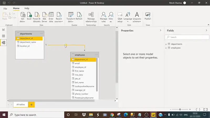Image resolution: width=210 pixels, height=118 pixels.
Task: Click the zoom slider handle
Action: coord(180,109)
